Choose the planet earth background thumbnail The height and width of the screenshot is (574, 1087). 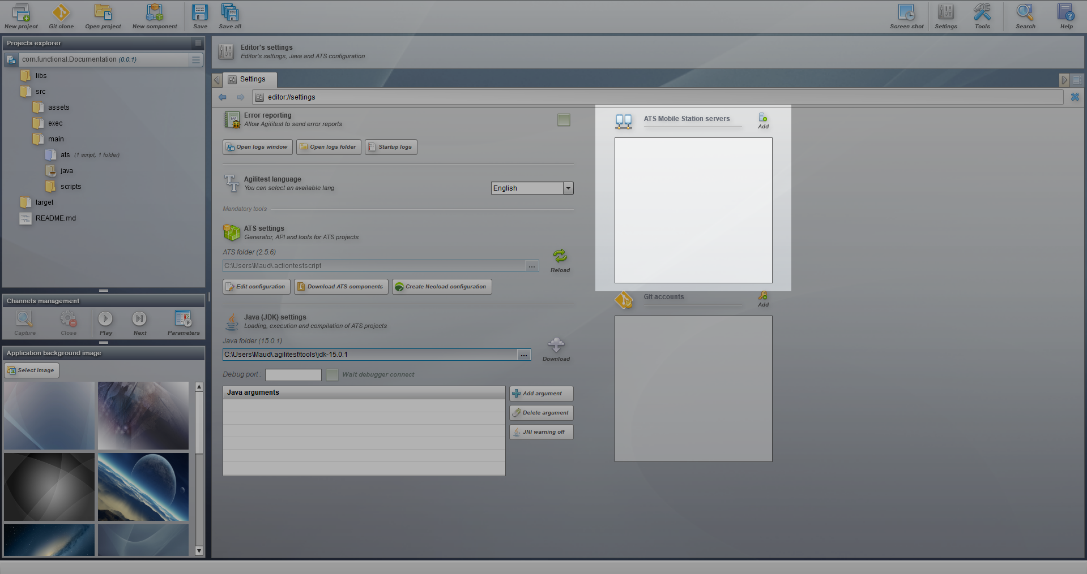coord(143,487)
